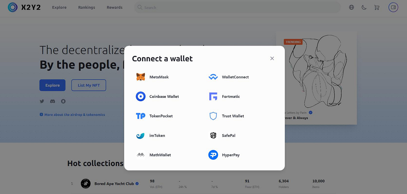Image resolution: width=407 pixels, height=194 pixels.
Task: Close the Connect a wallet dialog
Action: coord(272,58)
